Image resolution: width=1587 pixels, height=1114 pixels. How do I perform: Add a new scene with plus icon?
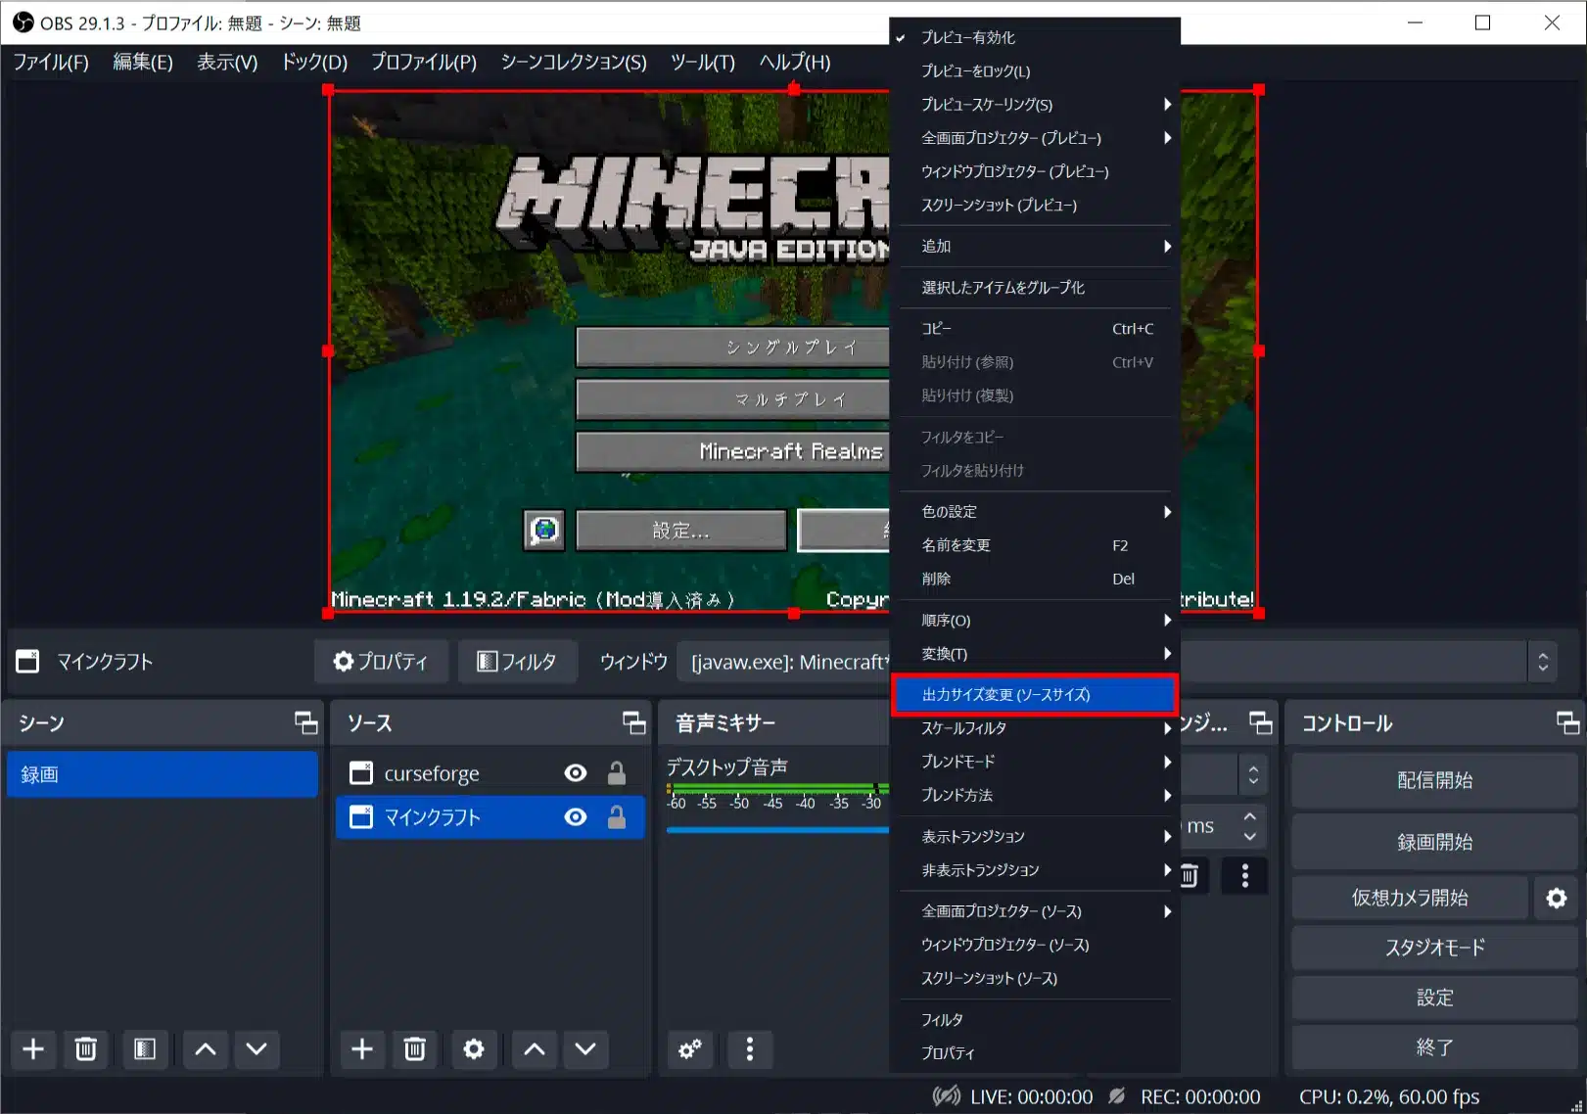click(33, 1049)
